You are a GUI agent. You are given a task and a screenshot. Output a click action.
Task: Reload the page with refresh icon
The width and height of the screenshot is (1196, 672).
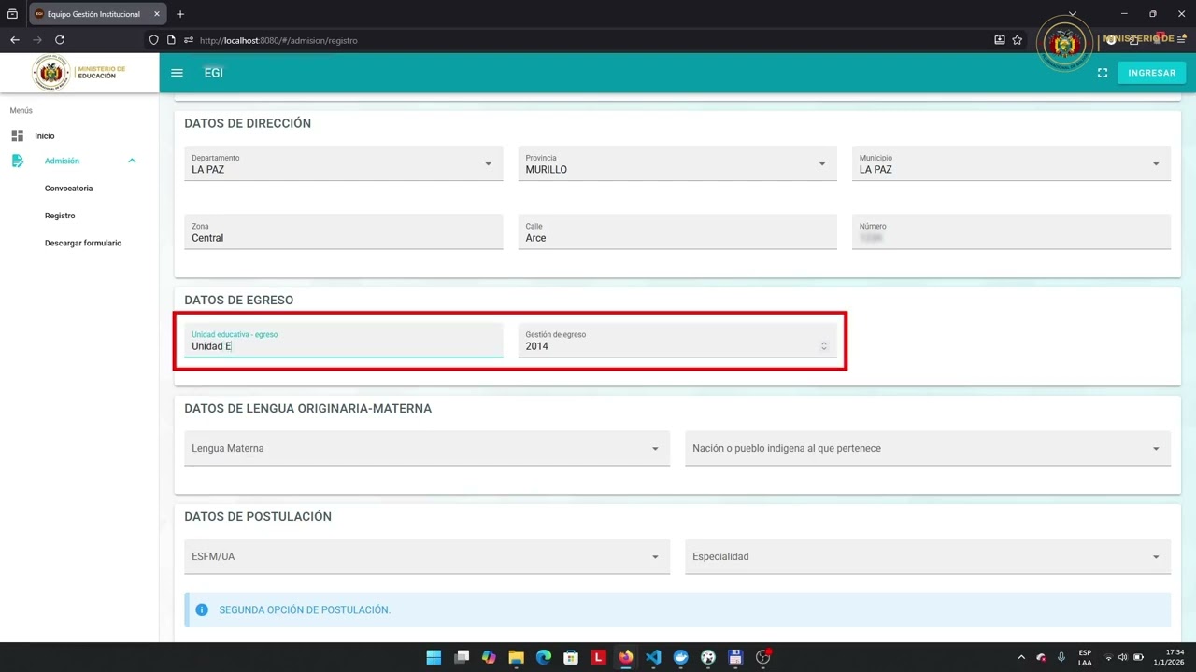click(x=60, y=40)
